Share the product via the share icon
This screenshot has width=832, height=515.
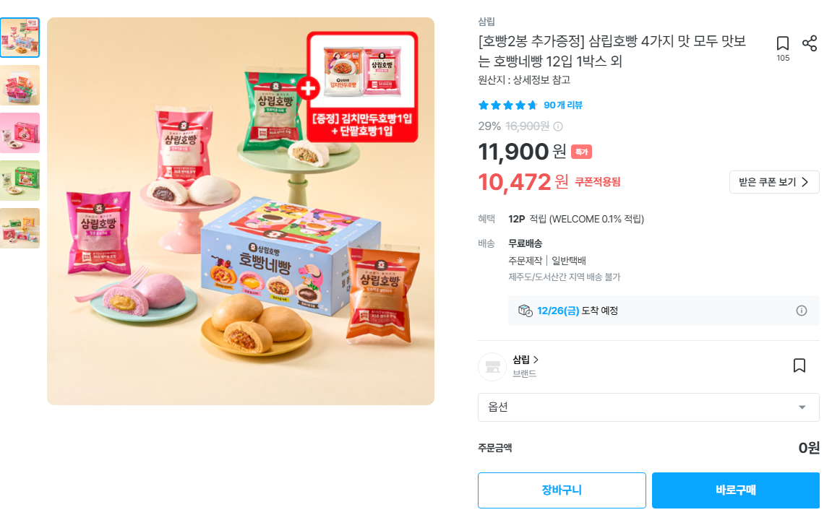point(811,41)
